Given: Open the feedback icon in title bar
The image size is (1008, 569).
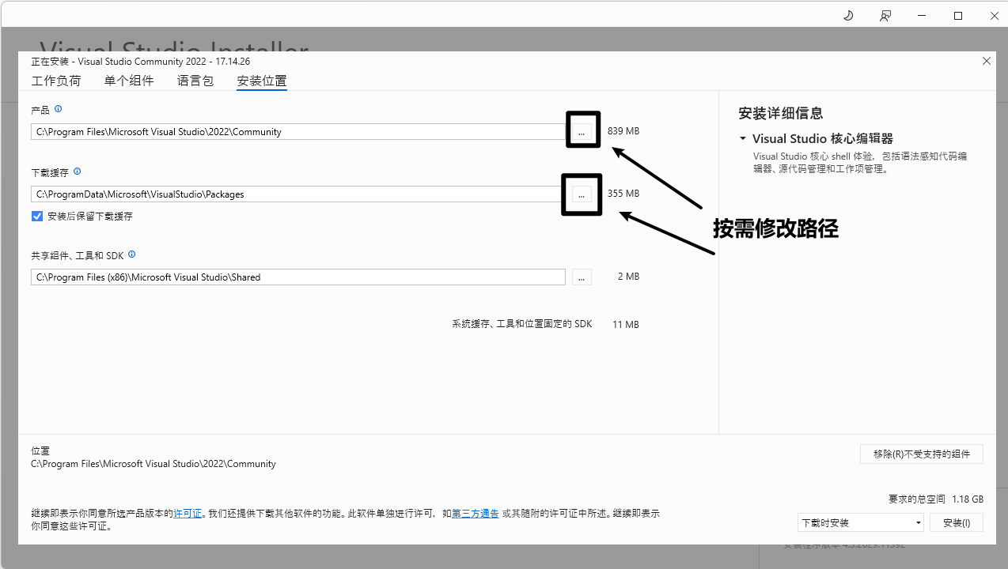Looking at the screenshot, I should (x=885, y=16).
